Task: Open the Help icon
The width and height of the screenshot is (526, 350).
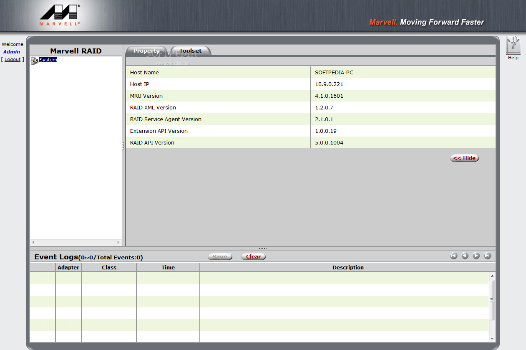Action: tap(513, 45)
